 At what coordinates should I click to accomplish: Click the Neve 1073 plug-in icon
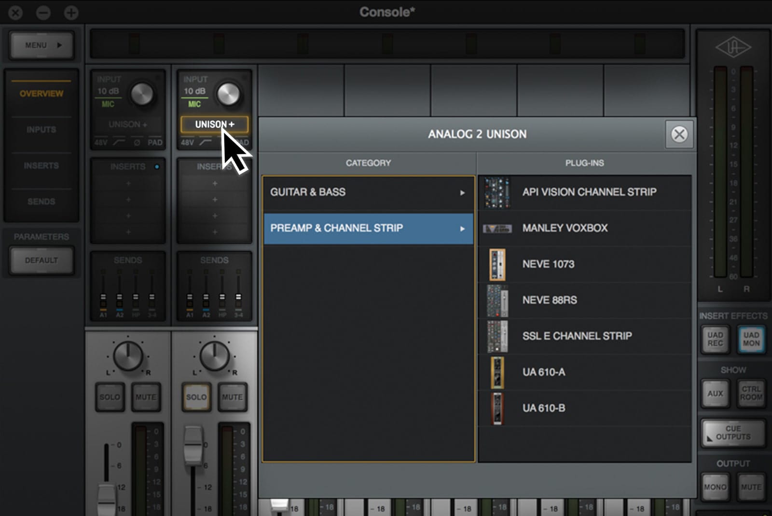(x=497, y=264)
